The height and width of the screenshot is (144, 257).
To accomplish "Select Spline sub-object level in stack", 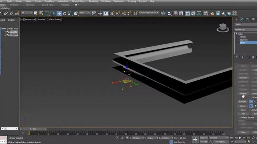I will point(243,43).
